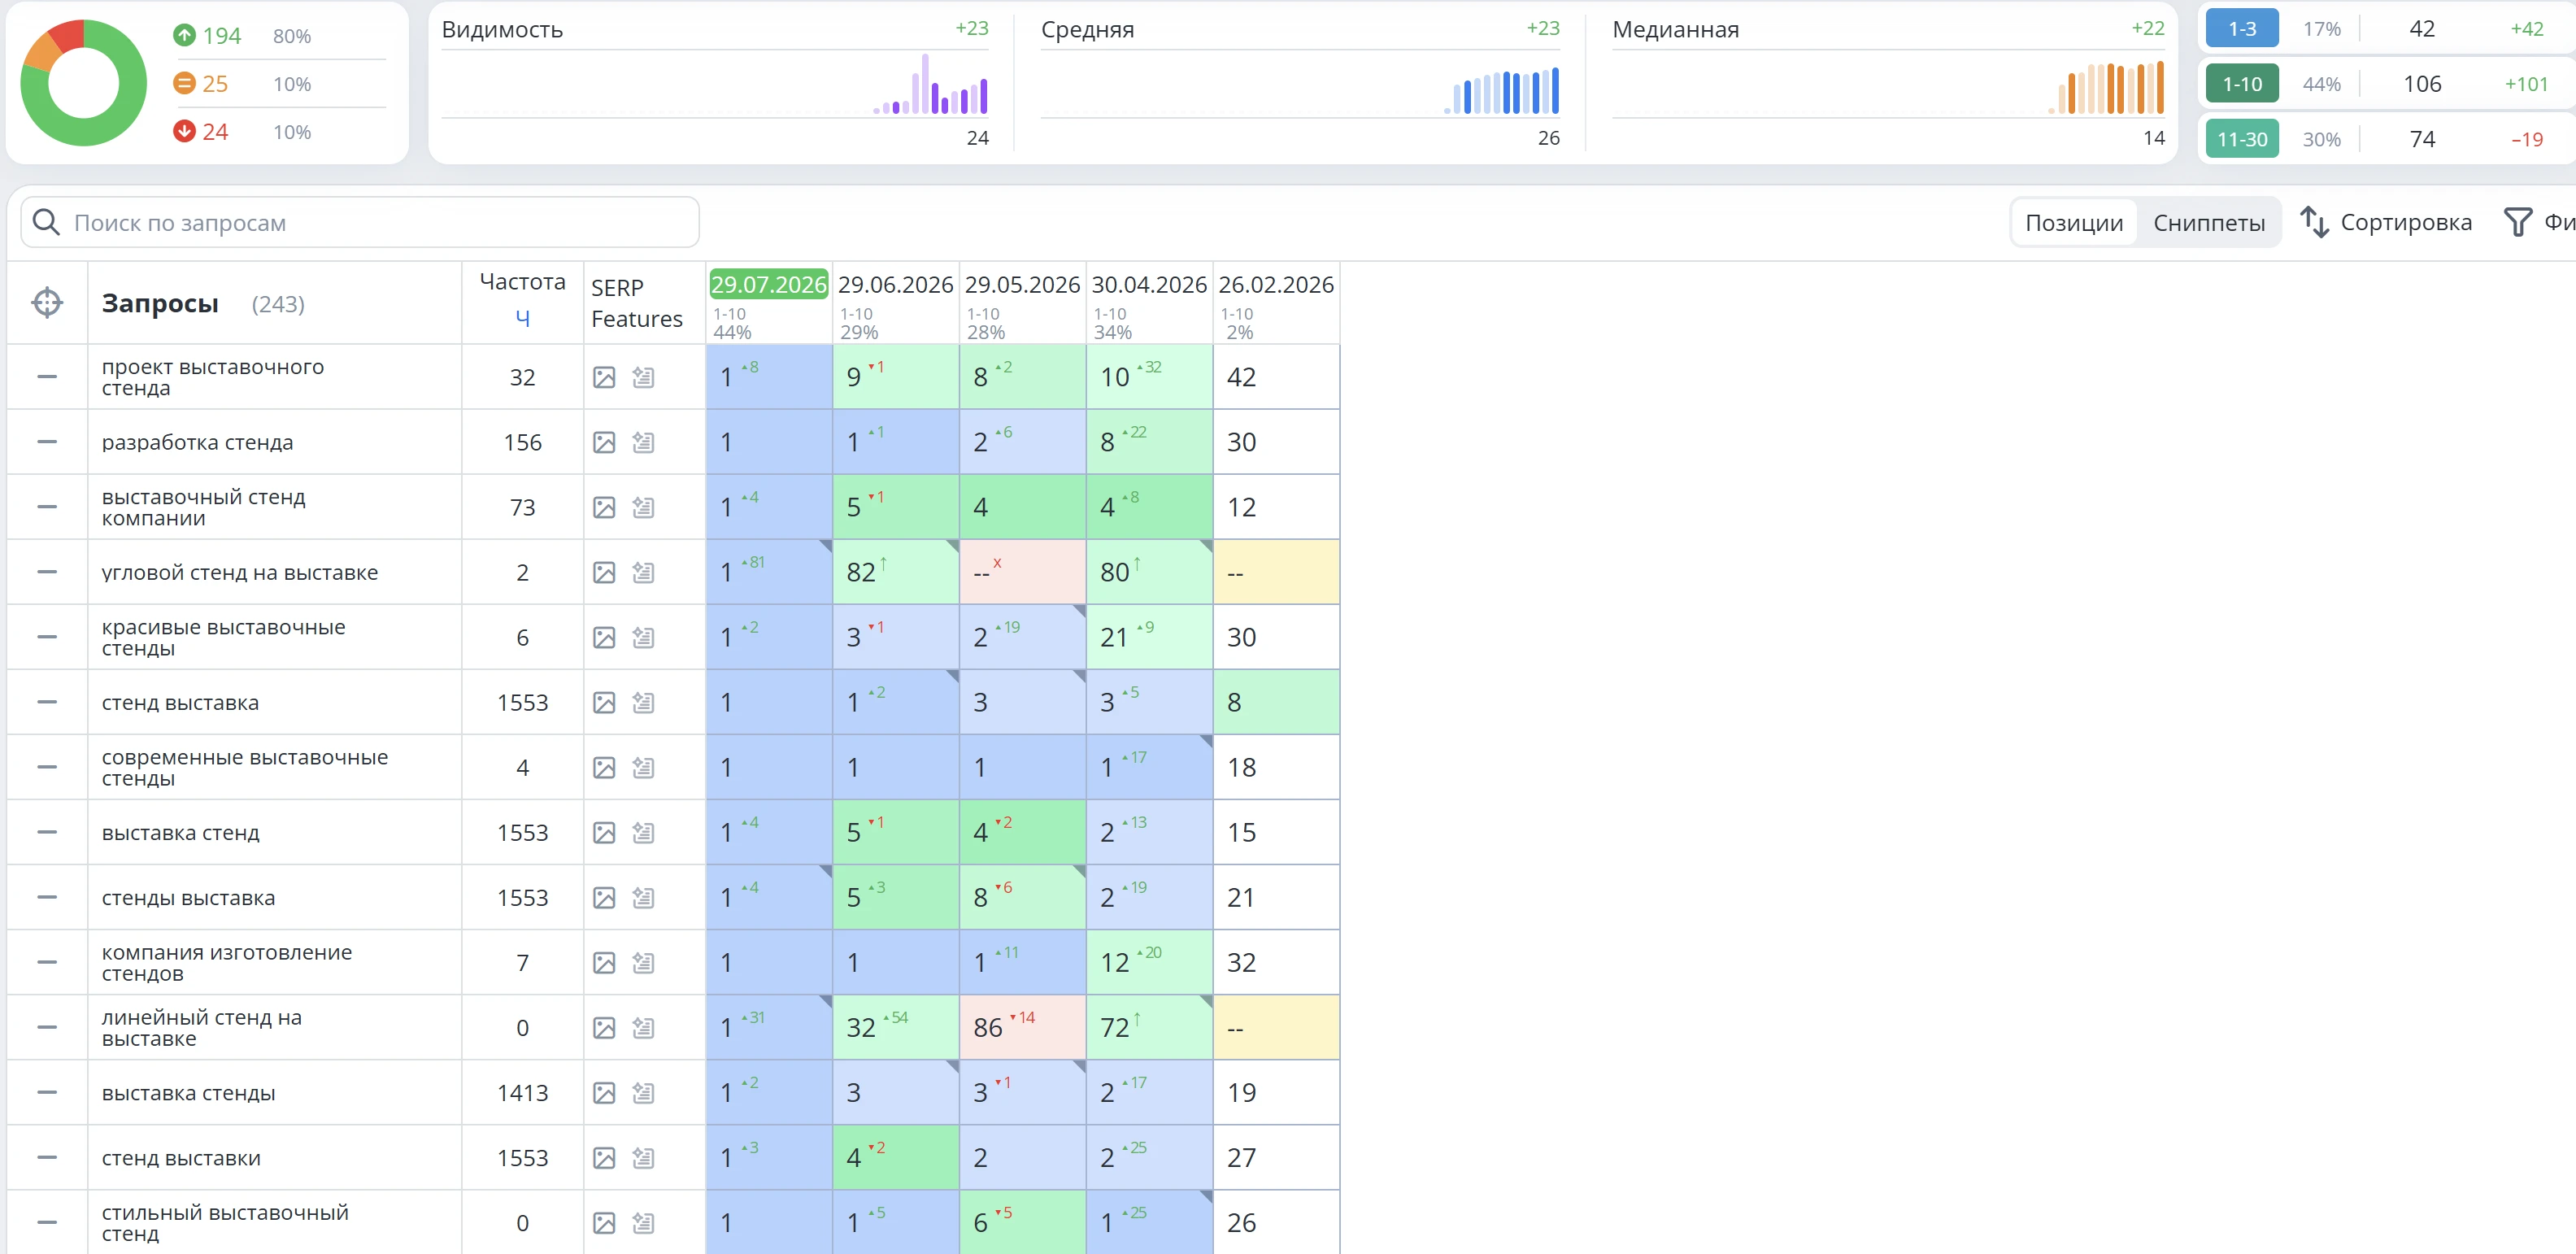Toggle the minus marker for современные выставочные стенды
The height and width of the screenshot is (1254, 2576).
(47, 767)
